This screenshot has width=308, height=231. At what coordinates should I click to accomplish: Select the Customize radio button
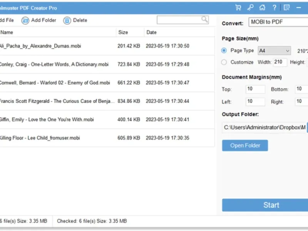224,62
